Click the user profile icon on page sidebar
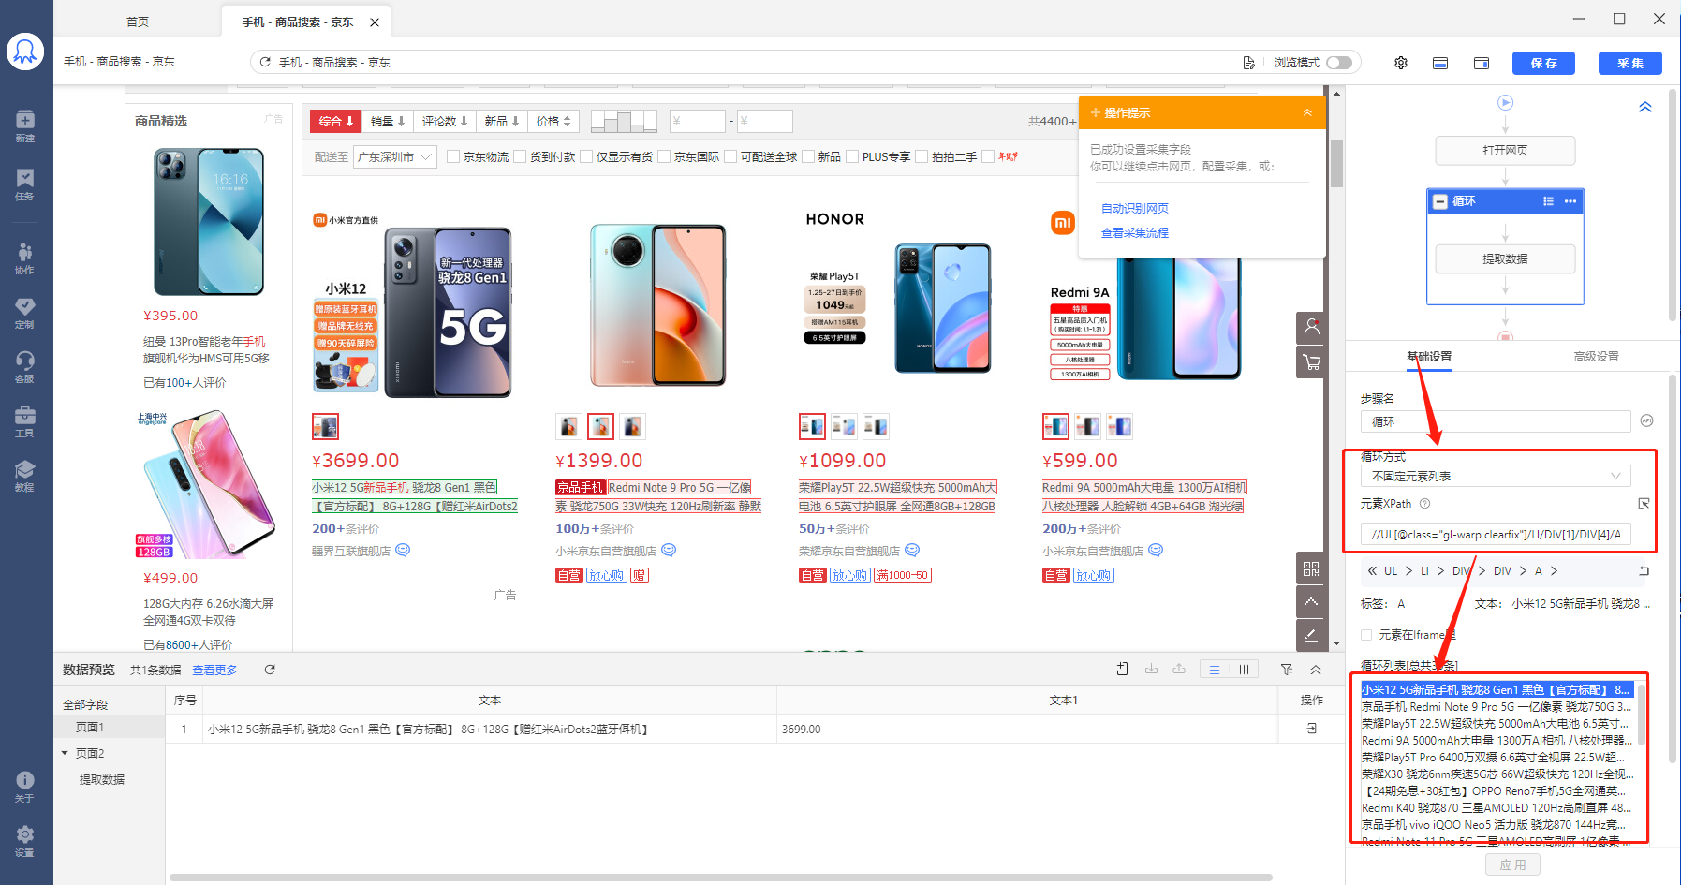The height and width of the screenshot is (885, 1681). point(1311,328)
